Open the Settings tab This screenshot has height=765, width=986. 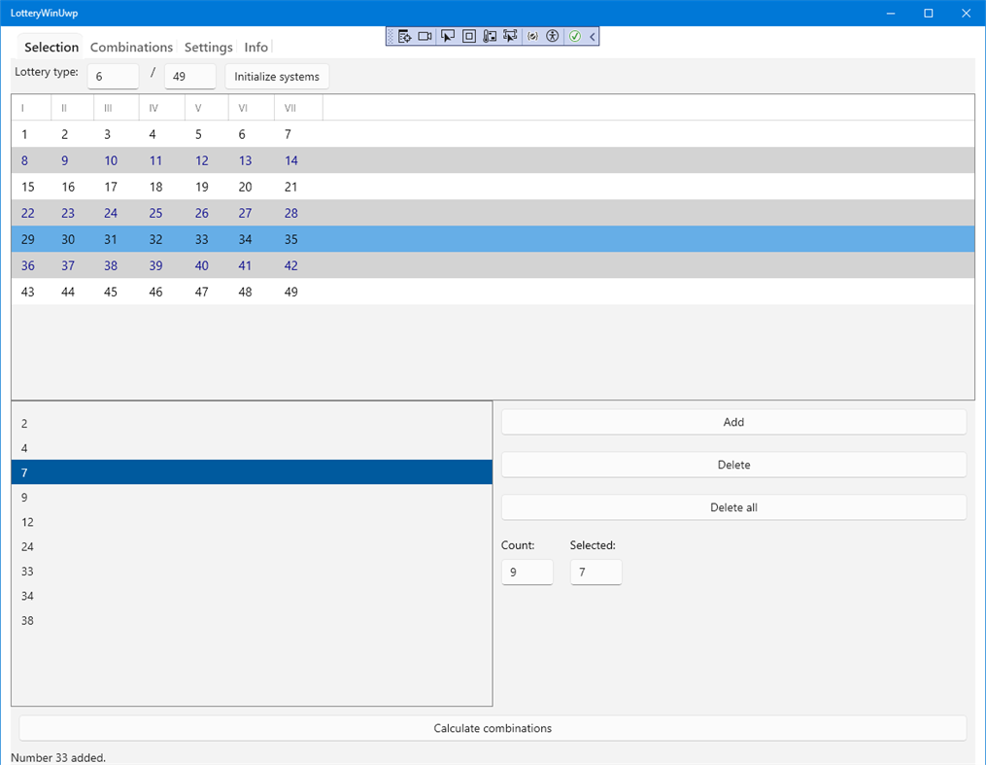click(x=208, y=47)
